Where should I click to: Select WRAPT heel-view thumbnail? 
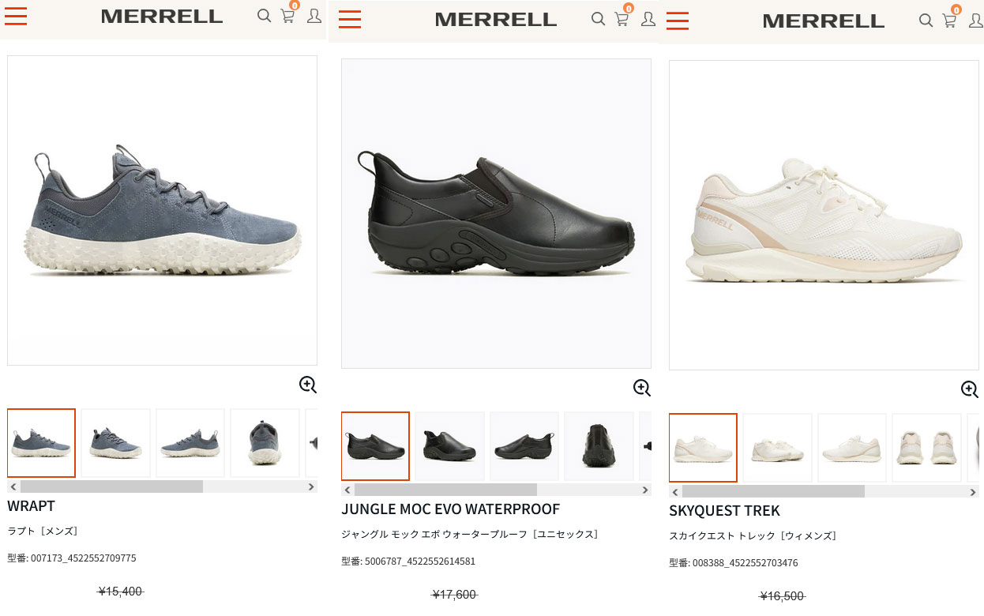click(265, 443)
